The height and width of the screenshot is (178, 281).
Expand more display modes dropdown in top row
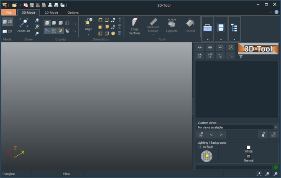pyautogui.click(x=74, y=23)
